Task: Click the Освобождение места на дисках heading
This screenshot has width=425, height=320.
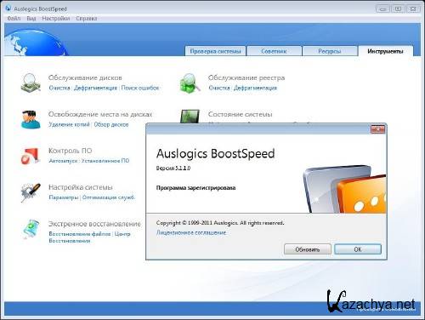Action: coord(100,114)
